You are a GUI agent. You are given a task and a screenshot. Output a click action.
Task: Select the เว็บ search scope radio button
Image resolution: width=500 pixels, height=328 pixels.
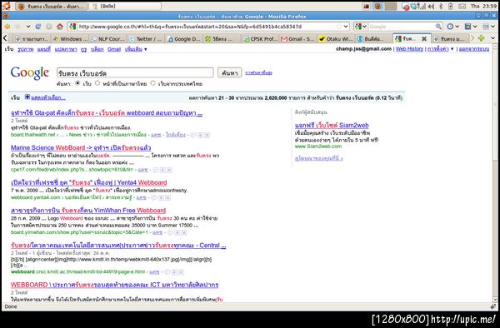[x=77, y=82]
